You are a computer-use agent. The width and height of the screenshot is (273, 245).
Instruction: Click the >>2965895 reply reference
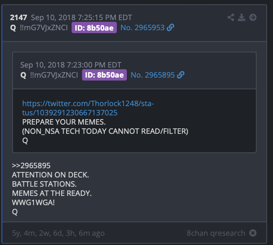(31, 166)
